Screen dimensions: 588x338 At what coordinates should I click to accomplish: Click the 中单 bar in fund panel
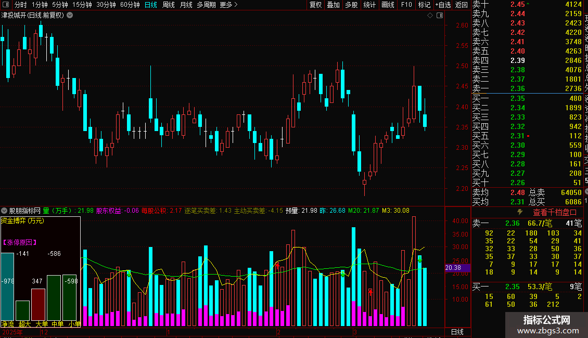pos(54,298)
